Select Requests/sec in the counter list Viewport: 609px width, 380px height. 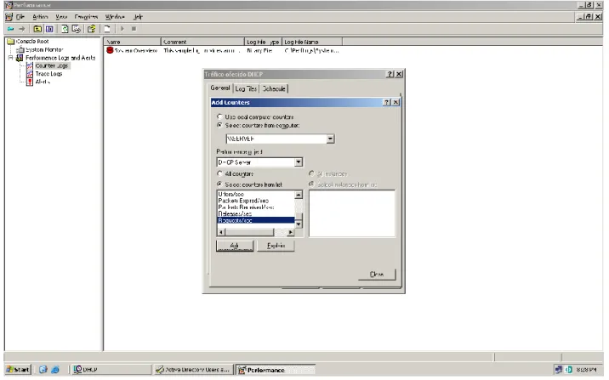coord(255,220)
